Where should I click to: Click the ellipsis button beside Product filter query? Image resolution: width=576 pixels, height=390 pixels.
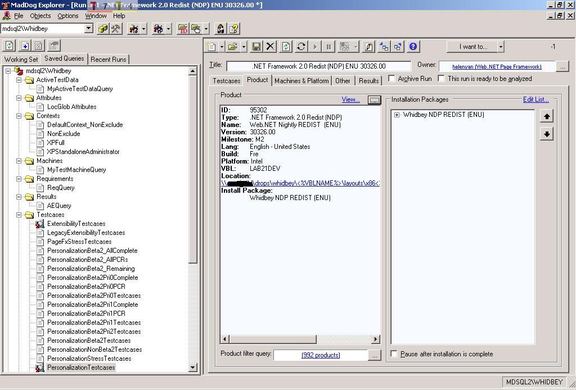point(375,356)
